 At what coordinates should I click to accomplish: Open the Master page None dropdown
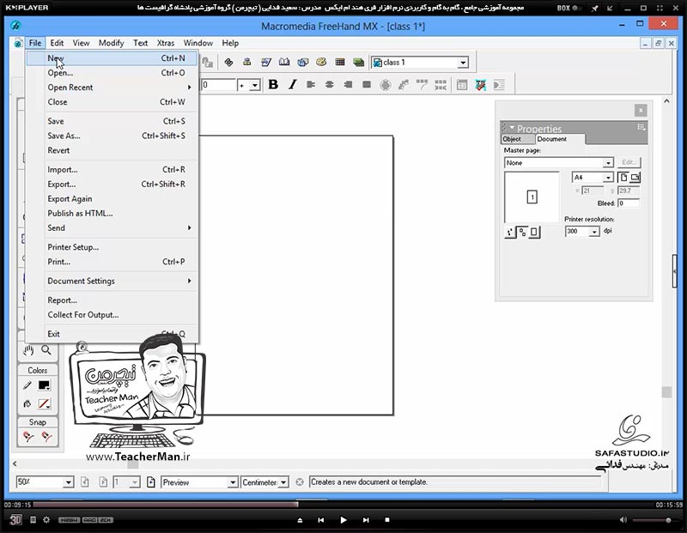coord(608,163)
